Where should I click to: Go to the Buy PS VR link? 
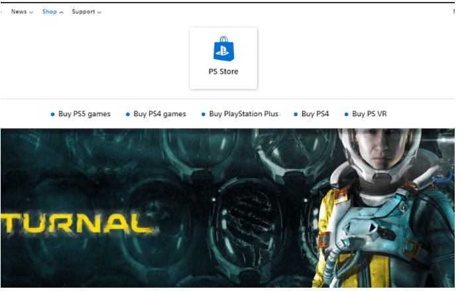369,114
